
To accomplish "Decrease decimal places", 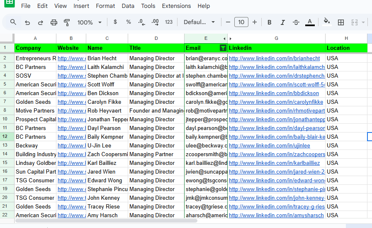I will (x=142, y=22).
